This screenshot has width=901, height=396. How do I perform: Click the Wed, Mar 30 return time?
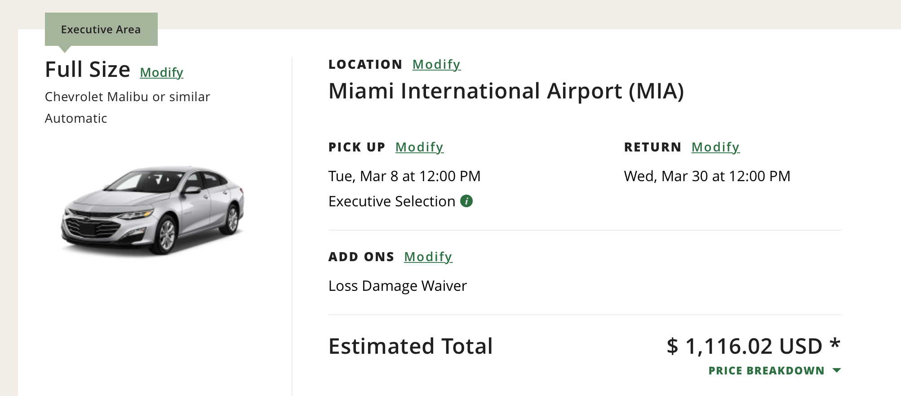coord(707,176)
